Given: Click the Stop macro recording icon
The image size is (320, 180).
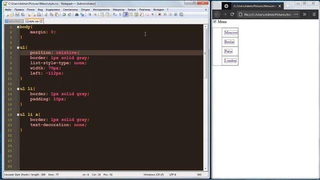Looking at the screenshot, I should click(165, 14).
